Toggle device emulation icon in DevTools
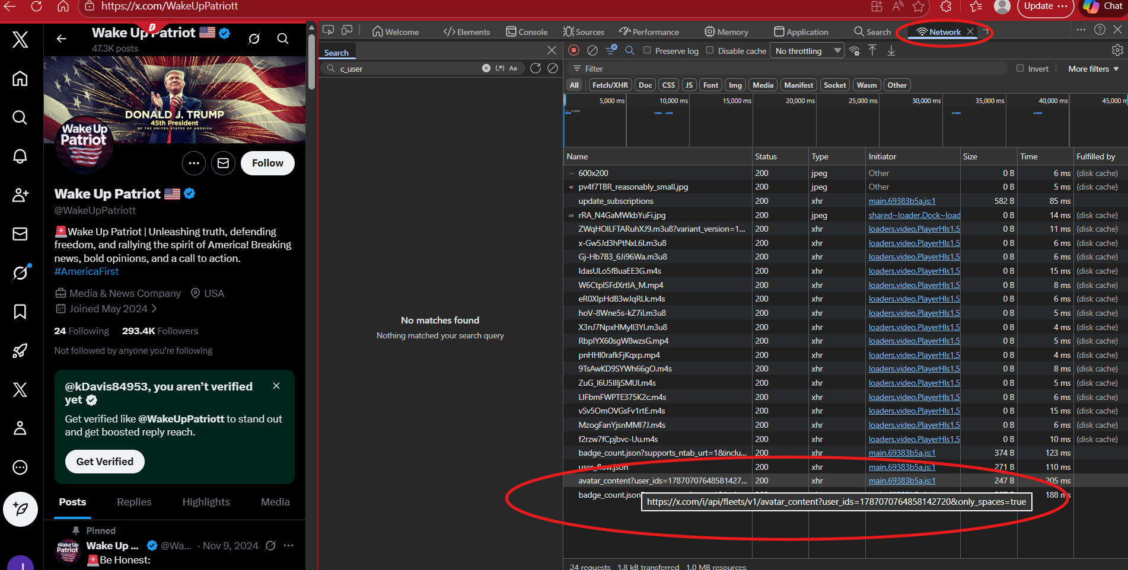 pos(348,30)
